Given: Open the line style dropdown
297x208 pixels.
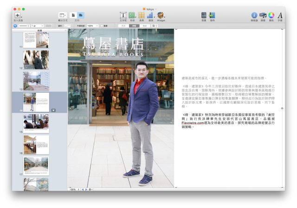Looking at the screenshot, I should [24, 26].
